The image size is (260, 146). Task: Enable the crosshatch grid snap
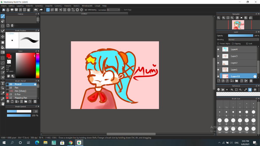tap(56, 10)
